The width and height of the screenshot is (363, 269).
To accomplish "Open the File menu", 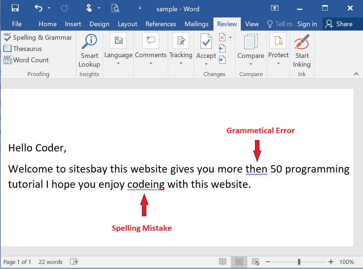I will [x=17, y=24].
